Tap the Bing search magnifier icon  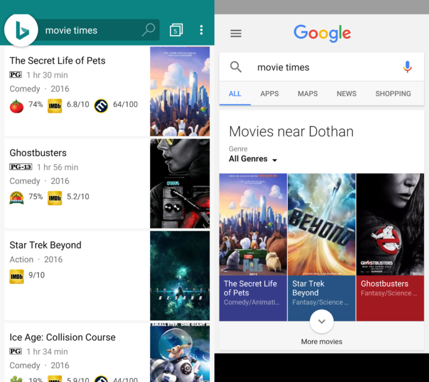pyautogui.click(x=149, y=30)
